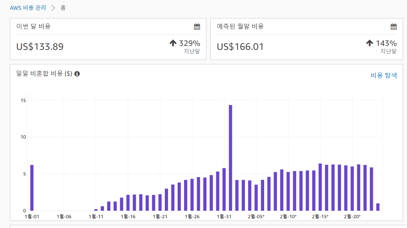The image size is (407, 228).
Task: Click the bar at 2월-15
Action: tap(320, 187)
